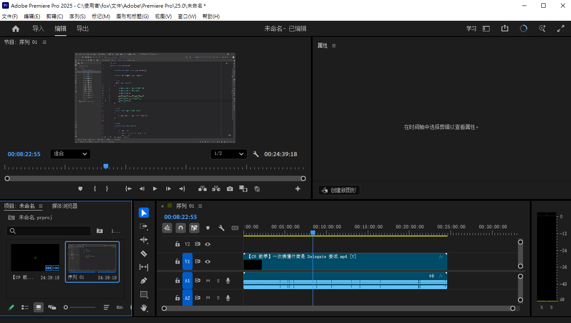Click timeline Add Marker icon
Image resolution: width=571 pixels, height=323 pixels.
pyautogui.click(x=208, y=228)
